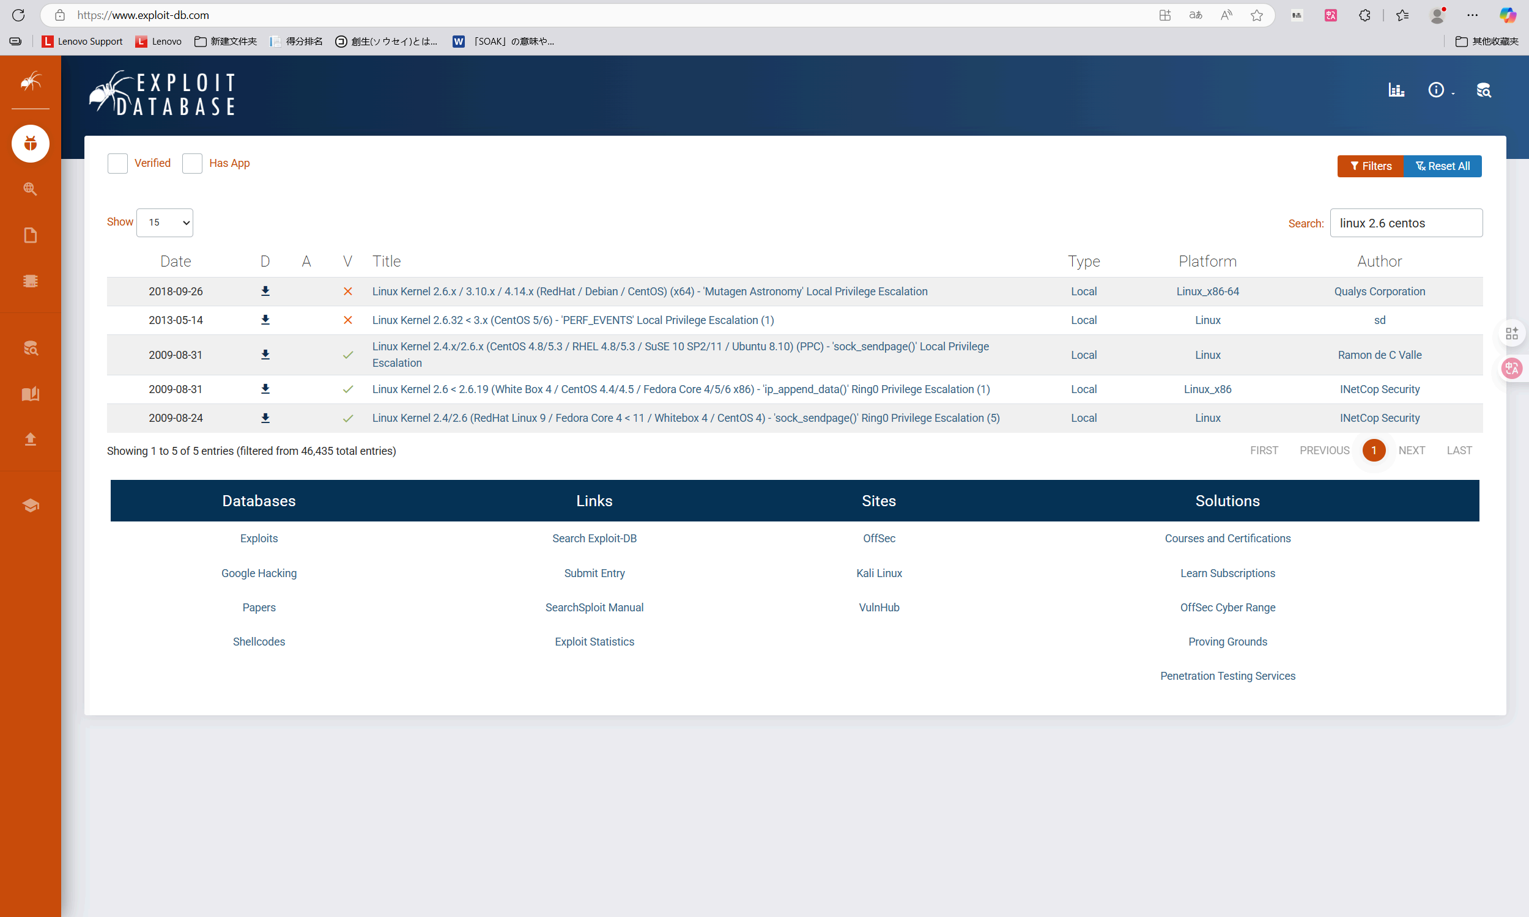Open the Shellcodes chip icon in sidebar

(31, 281)
